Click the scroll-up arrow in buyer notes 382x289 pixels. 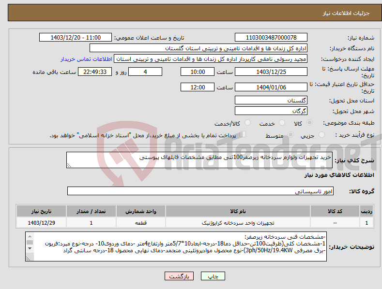click(30, 236)
